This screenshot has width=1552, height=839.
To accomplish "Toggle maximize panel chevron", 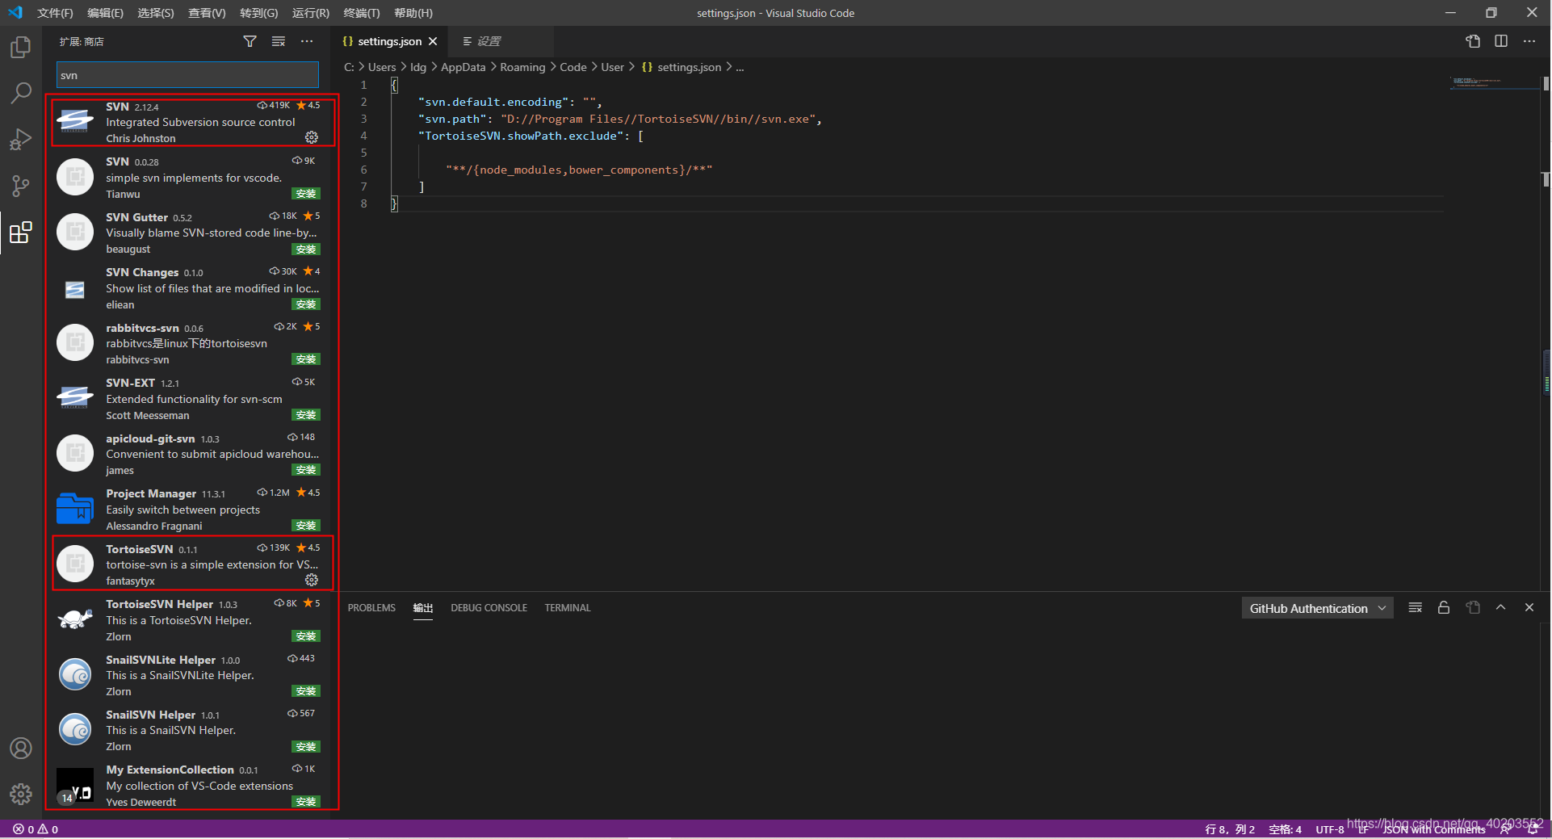I will (x=1501, y=607).
